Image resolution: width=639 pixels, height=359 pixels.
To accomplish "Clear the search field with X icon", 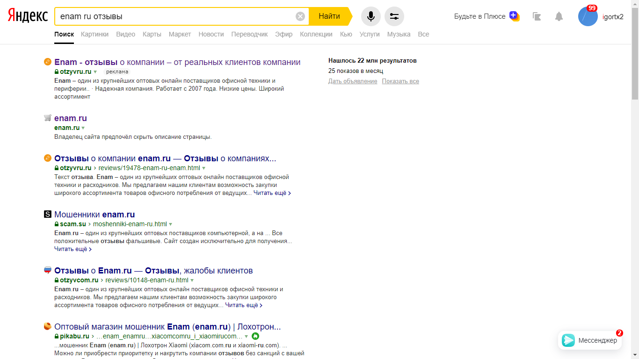I will [300, 16].
